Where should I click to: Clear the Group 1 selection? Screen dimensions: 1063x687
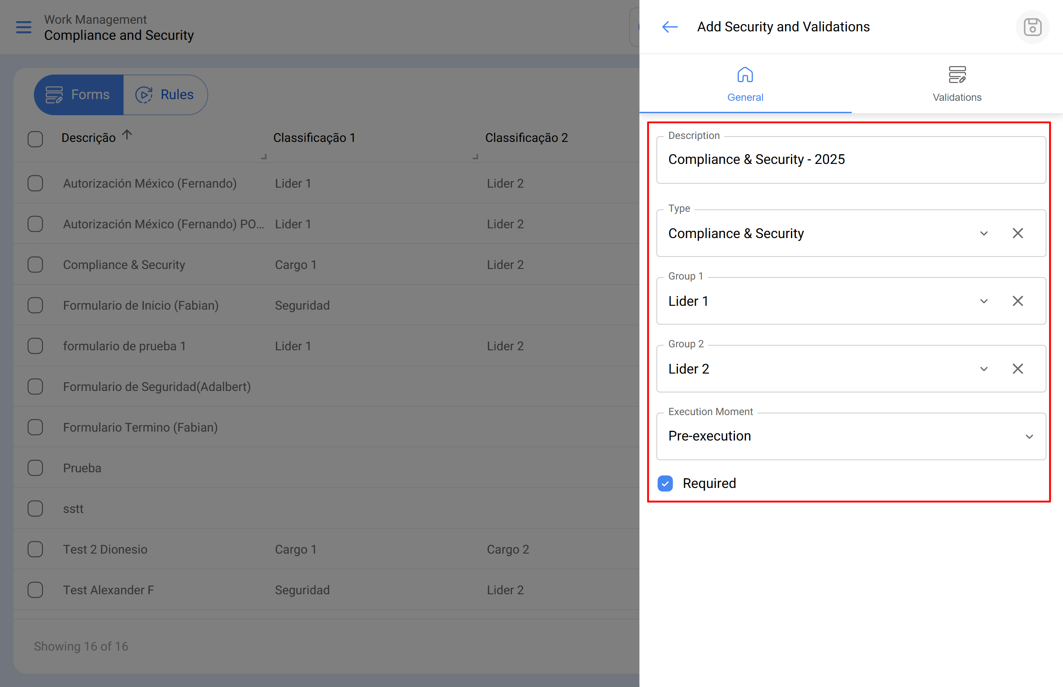1017,301
